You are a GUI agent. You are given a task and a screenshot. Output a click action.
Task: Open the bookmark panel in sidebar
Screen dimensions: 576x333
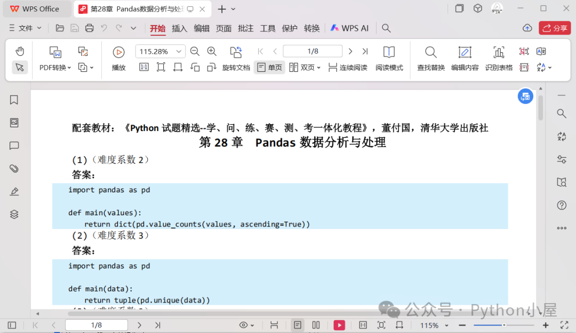click(14, 100)
